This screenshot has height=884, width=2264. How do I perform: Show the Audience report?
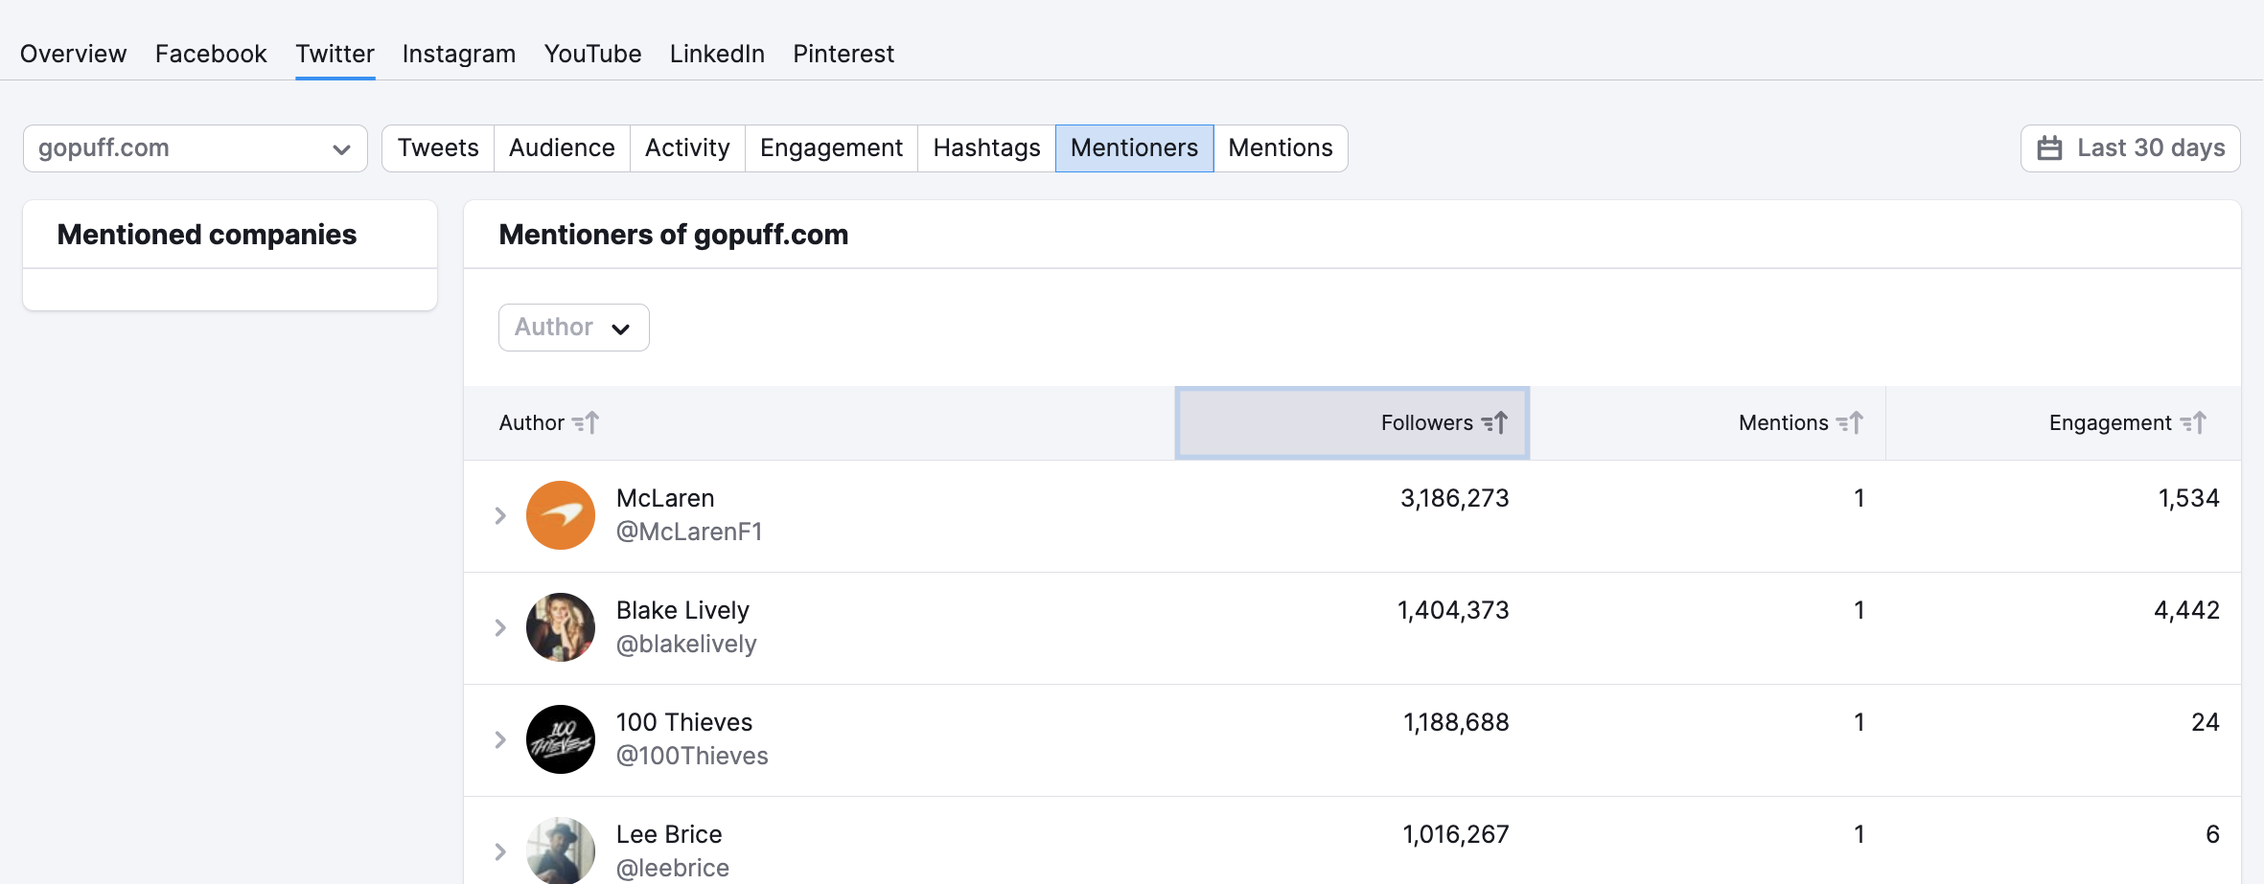tap(562, 148)
